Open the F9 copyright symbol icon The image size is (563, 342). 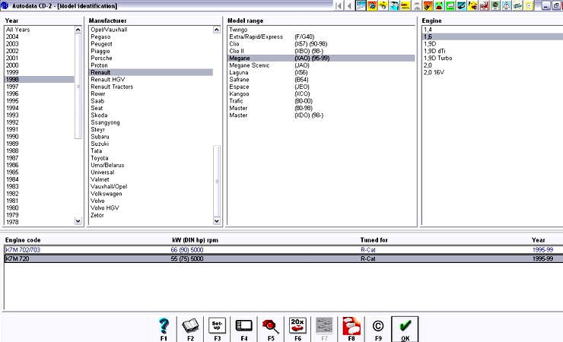point(378,329)
